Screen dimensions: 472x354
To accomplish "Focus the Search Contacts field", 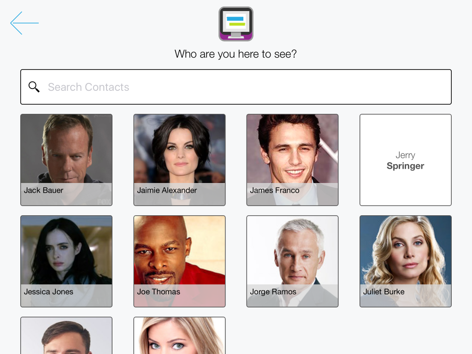I will (236, 87).
